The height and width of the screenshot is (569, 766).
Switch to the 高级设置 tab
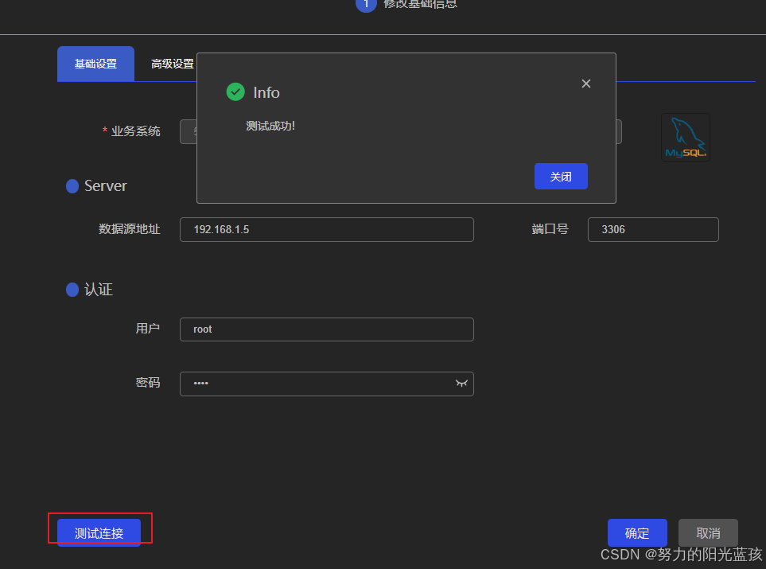pos(172,64)
